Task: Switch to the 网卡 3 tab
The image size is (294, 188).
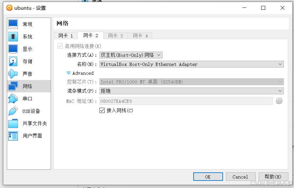Action: pyautogui.click(x=115, y=36)
